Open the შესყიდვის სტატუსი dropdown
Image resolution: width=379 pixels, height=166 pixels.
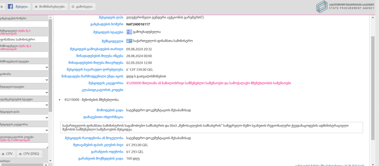pyautogui.click(x=24, y=92)
